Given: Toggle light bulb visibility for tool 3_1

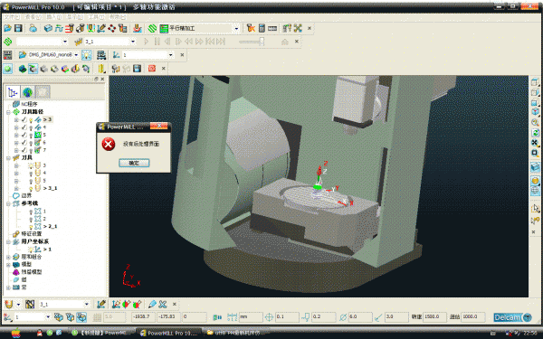Looking at the screenshot, I should [31, 189].
